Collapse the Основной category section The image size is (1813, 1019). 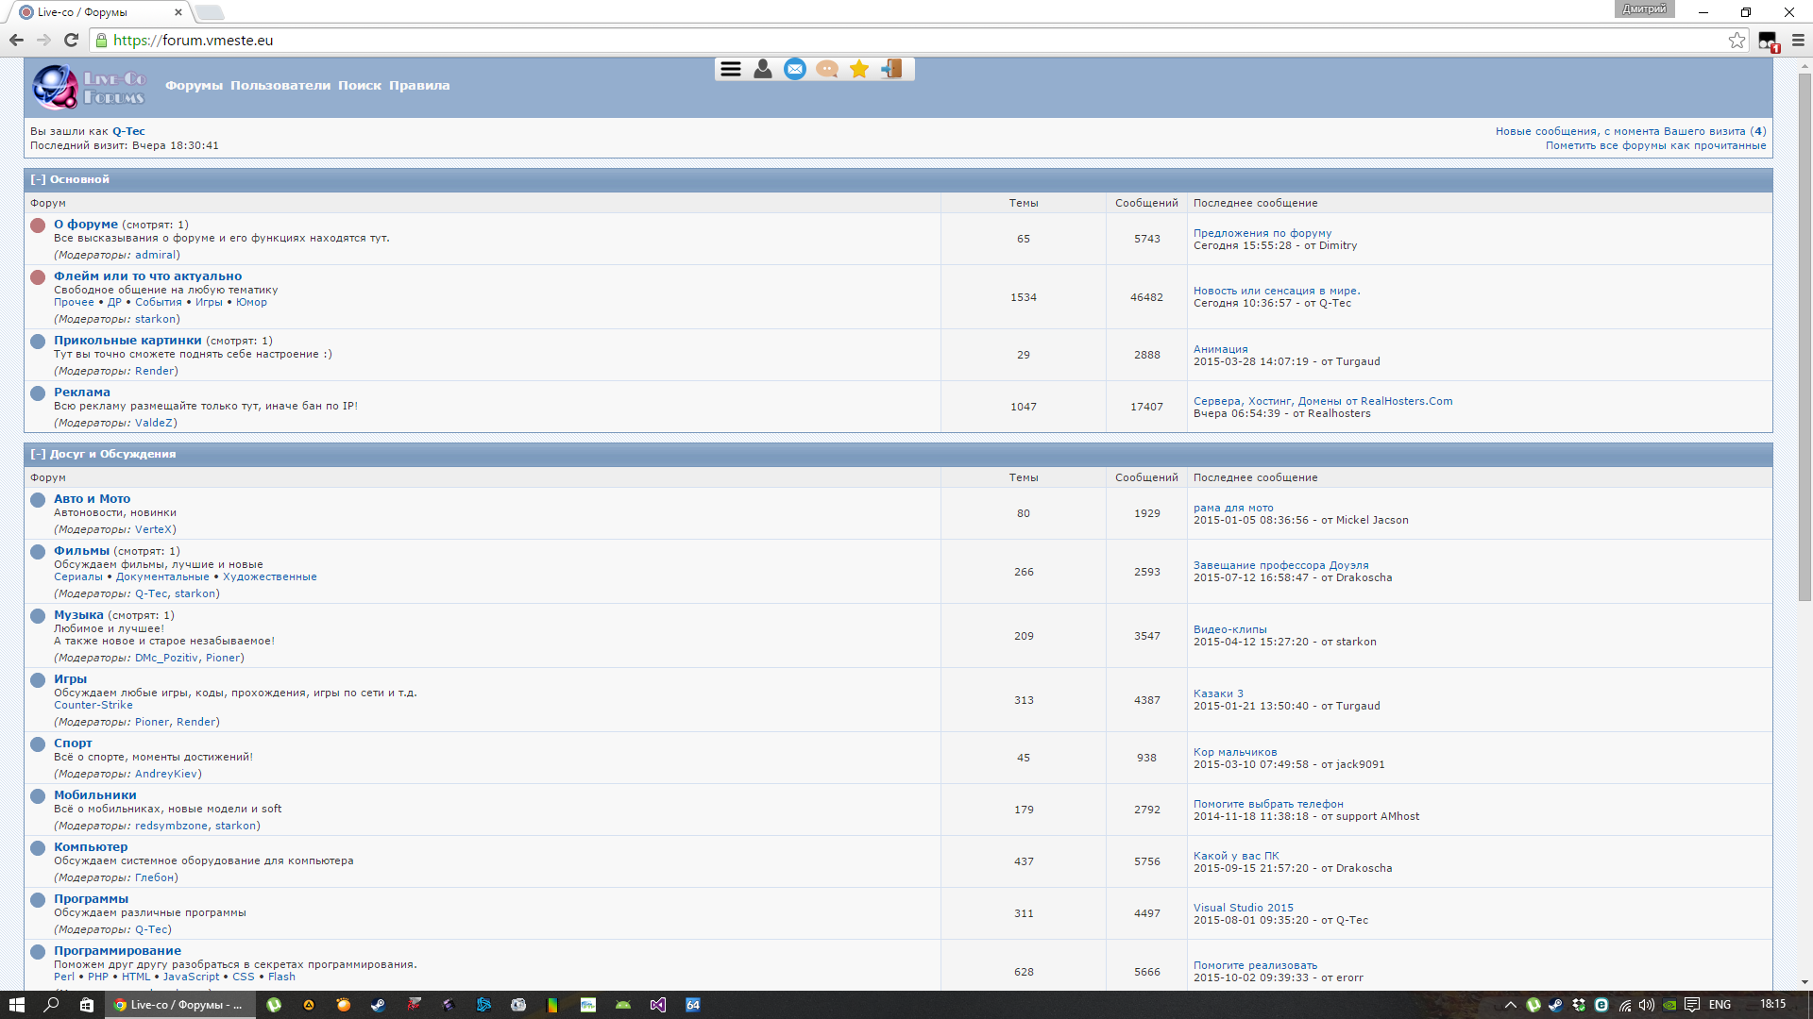coord(38,179)
